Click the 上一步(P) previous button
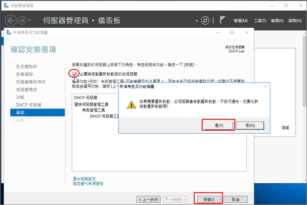The width and height of the screenshot is (307, 205). (x=149, y=200)
